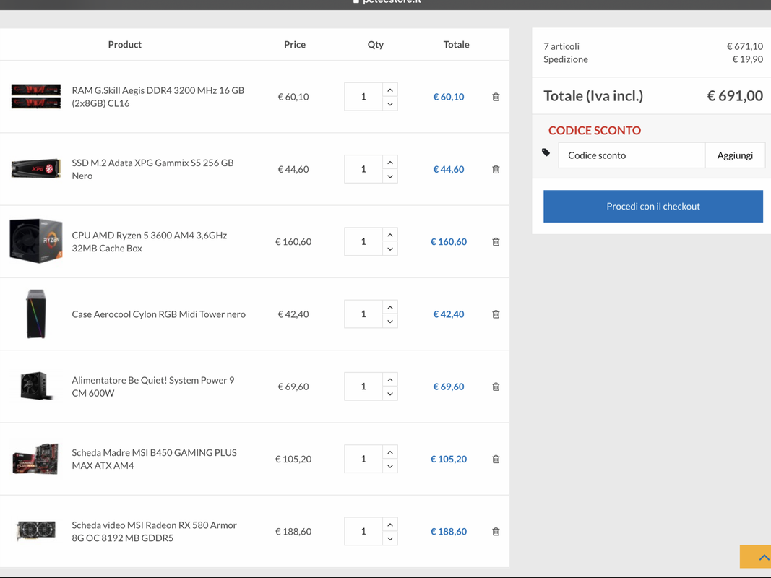The image size is (771, 578).
Task: Click the power supply quantity field
Action: coord(363,387)
